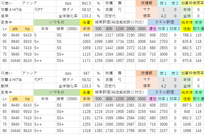
Task: Click the 2584 cell
Action: (130, 118)
